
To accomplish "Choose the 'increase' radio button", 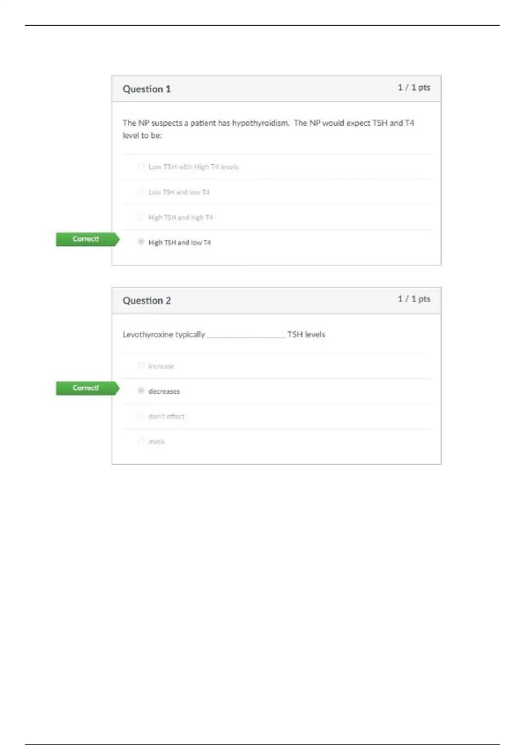I will click(x=141, y=365).
